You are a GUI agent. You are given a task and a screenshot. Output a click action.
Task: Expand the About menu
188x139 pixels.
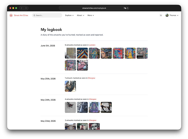(x=80, y=15)
